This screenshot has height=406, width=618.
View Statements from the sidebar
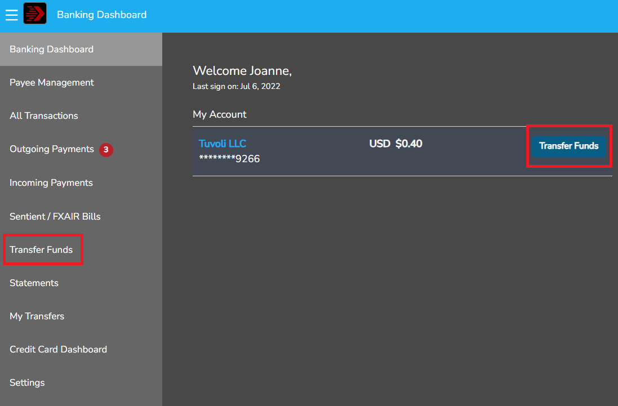point(34,283)
